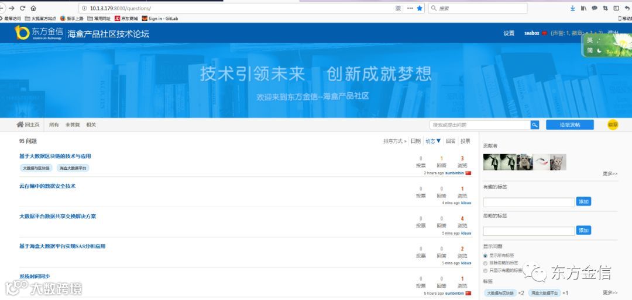Open koi fish contributor avatar
The height and width of the screenshot is (300, 632).
(541, 162)
